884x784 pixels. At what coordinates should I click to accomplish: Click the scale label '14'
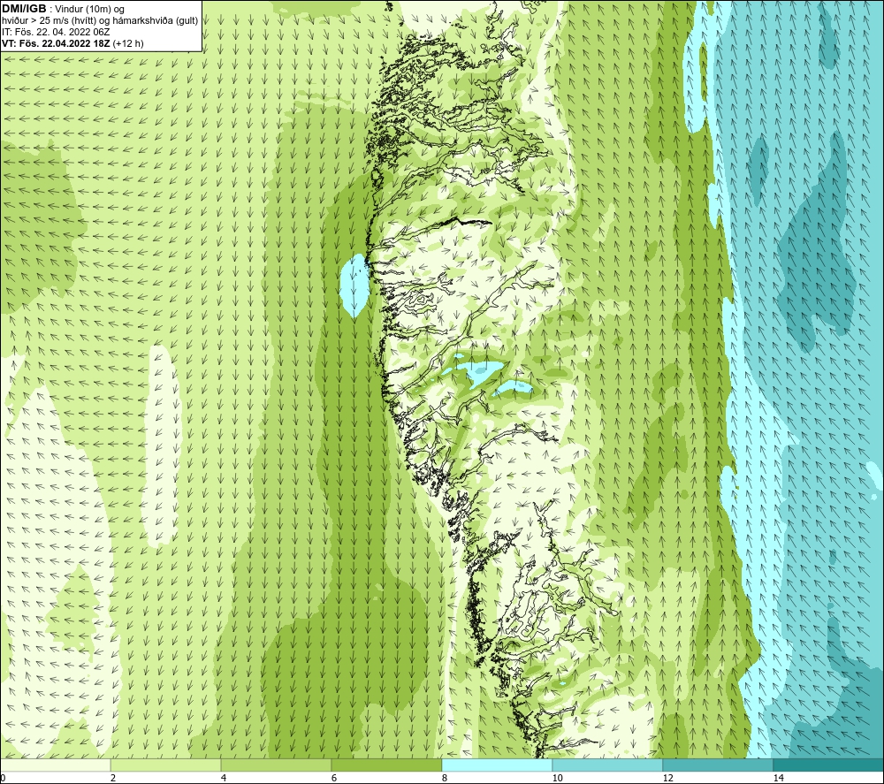pos(779,778)
